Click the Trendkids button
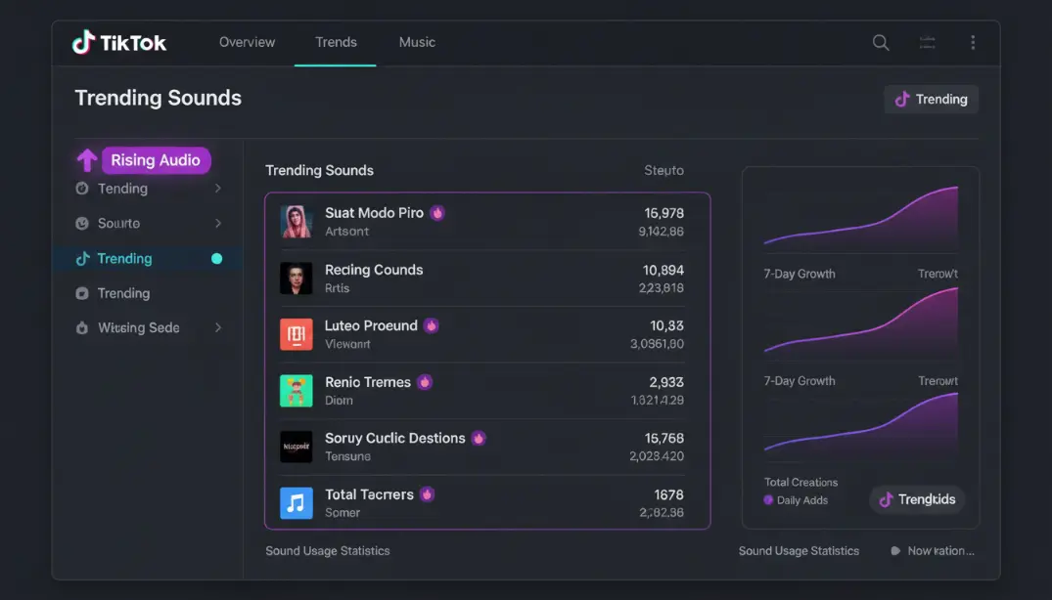The height and width of the screenshot is (600, 1052). [917, 499]
